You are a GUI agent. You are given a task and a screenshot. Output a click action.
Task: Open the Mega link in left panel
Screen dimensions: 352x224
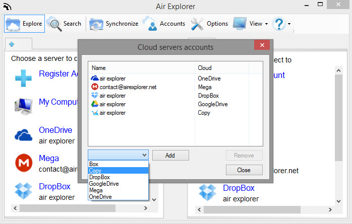click(x=49, y=159)
